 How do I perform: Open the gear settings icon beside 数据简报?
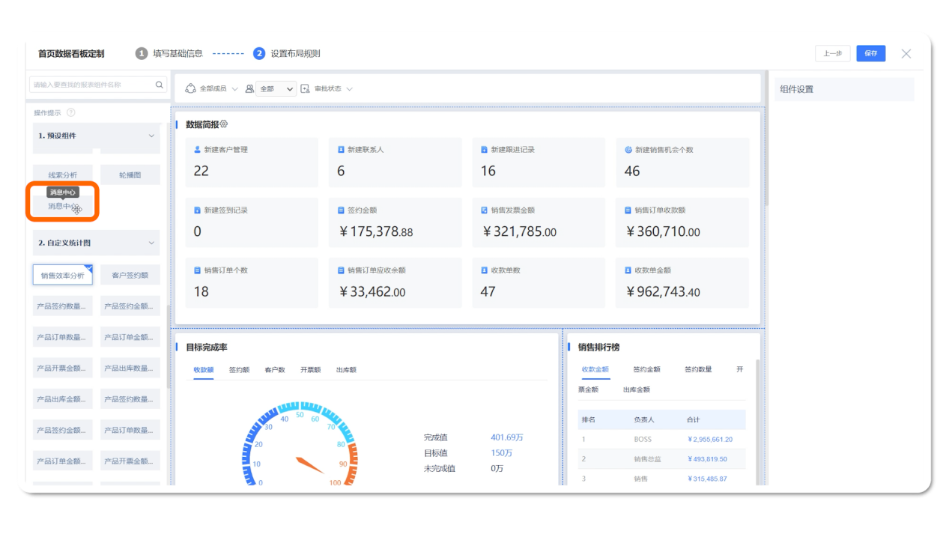(x=223, y=124)
